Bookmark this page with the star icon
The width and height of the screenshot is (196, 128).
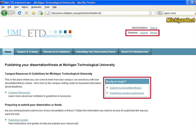150,13
